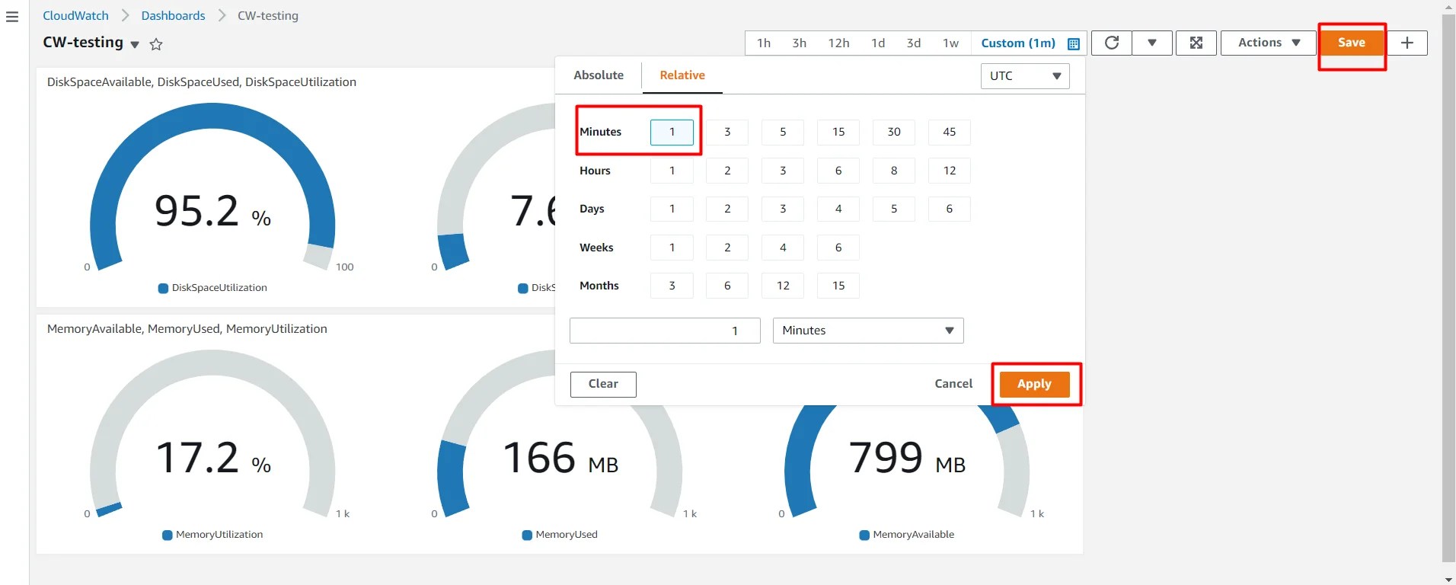1456x585 pixels.
Task: Save the dashboard
Action: 1352,43
